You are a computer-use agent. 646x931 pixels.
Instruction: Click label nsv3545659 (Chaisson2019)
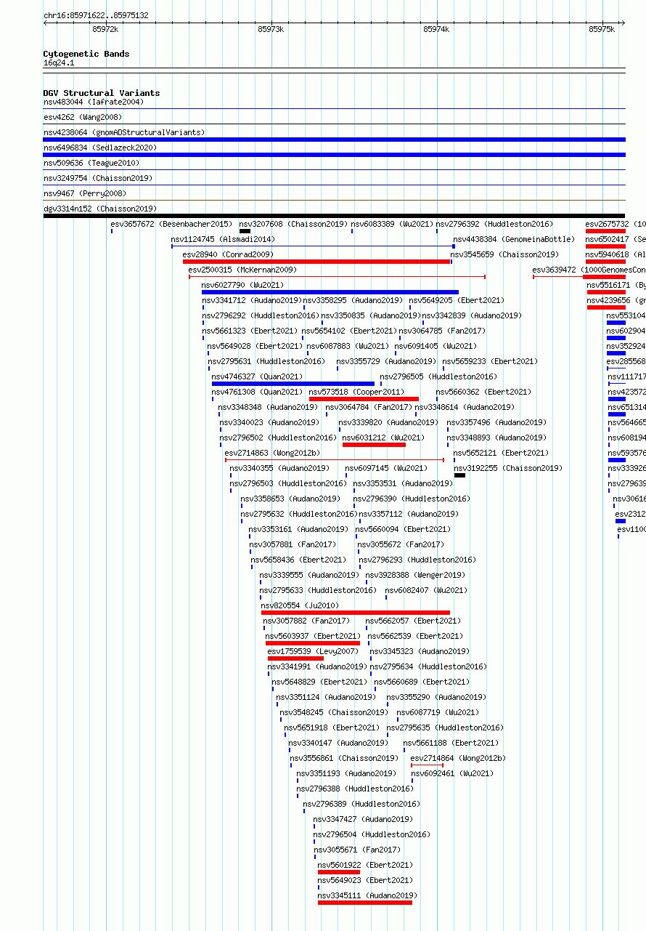505,254
